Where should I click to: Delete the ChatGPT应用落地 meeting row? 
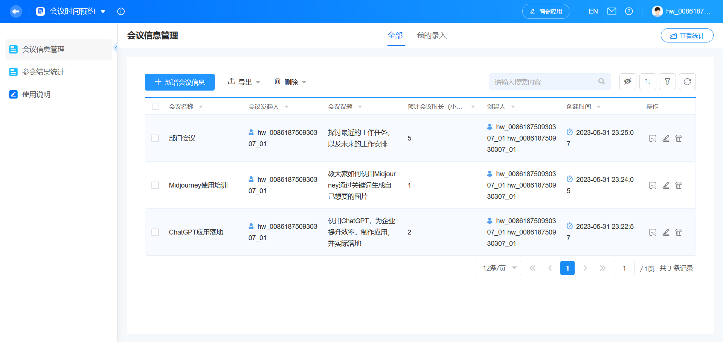pyautogui.click(x=679, y=232)
